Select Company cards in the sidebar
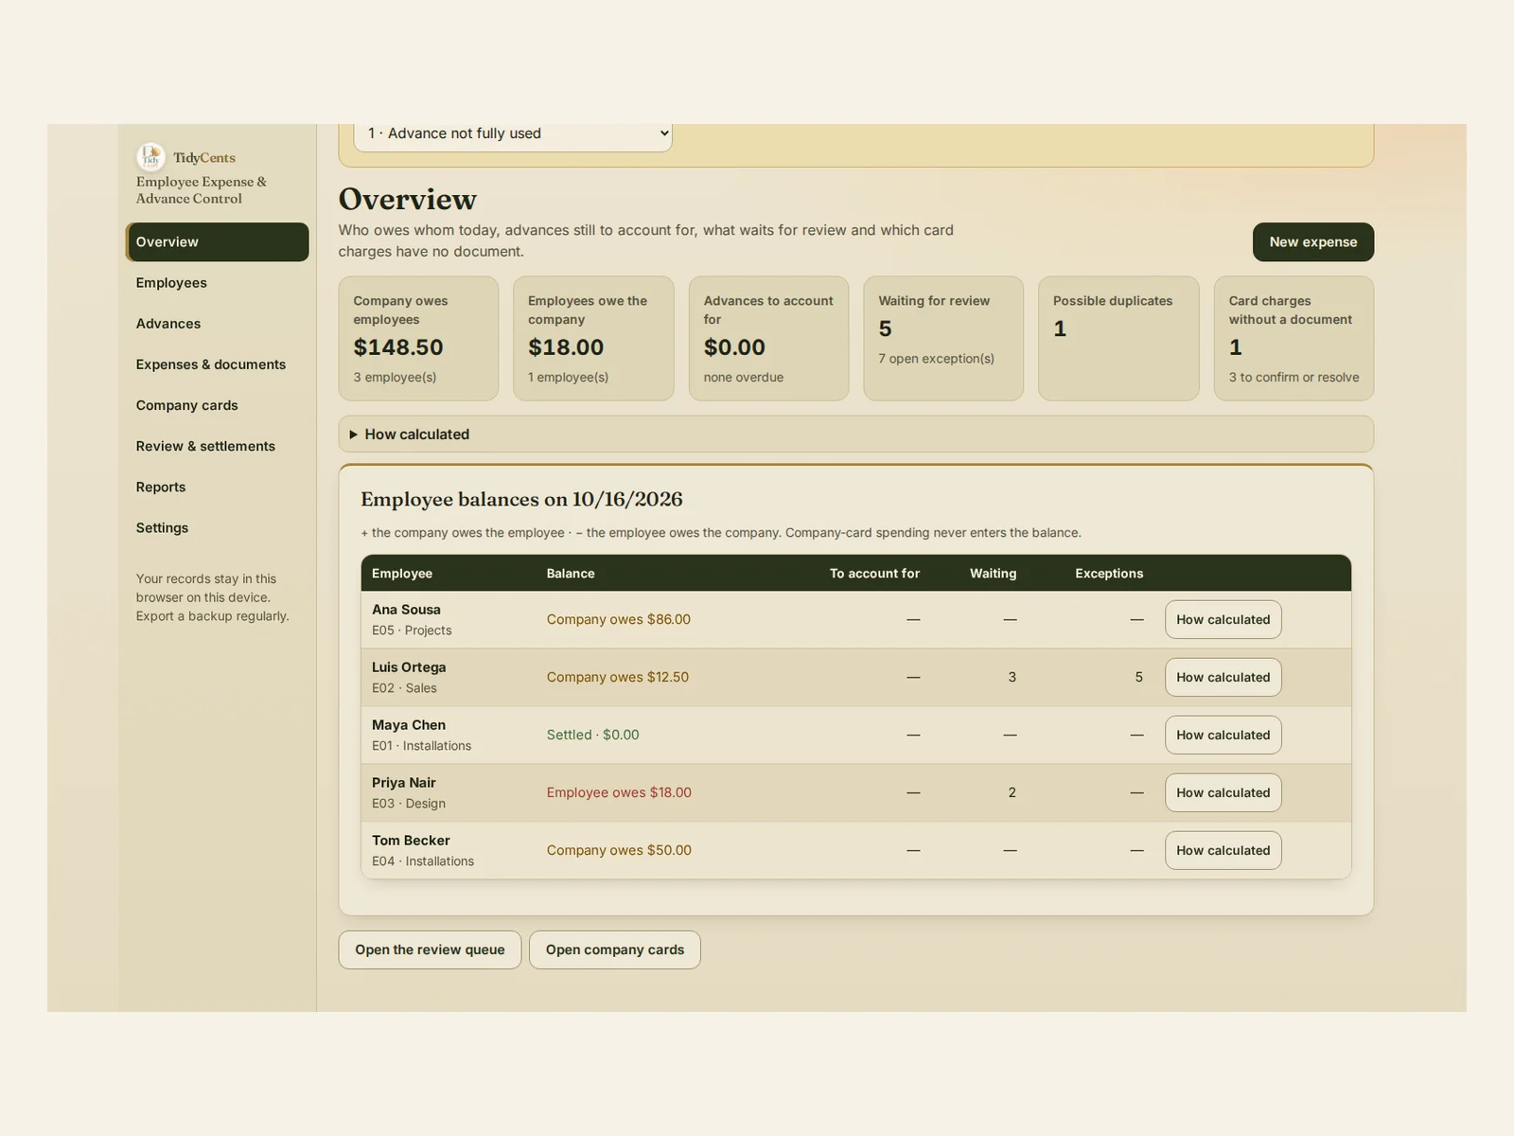Image resolution: width=1514 pixels, height=1136 pixels. [x=218, y=405]
